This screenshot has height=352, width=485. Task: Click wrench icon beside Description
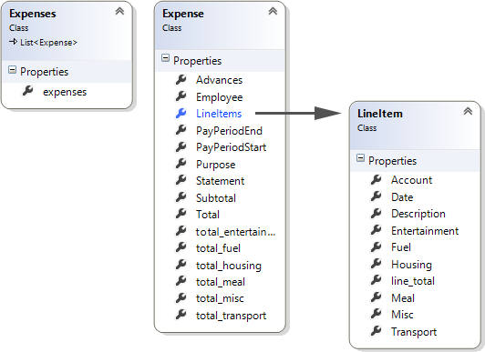pos(377,213)
